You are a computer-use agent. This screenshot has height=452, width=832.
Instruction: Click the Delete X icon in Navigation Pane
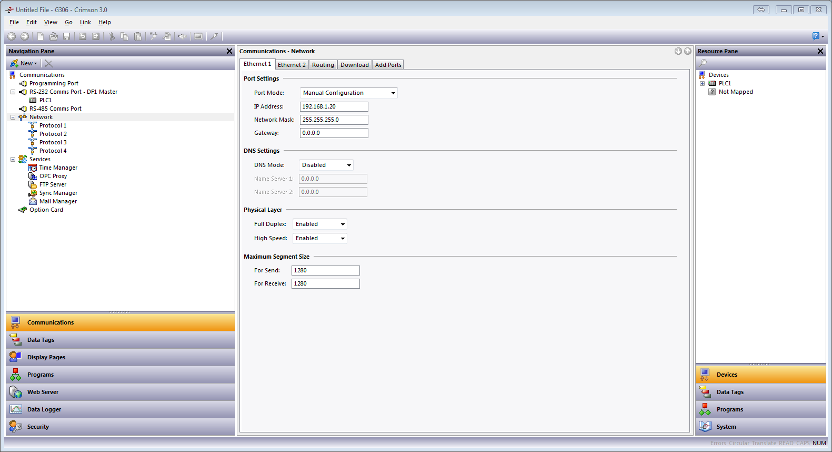(48, 63)
